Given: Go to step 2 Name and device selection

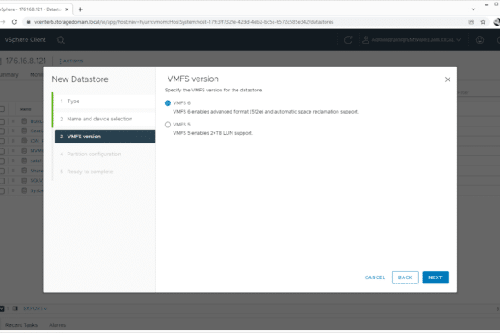Looking at the screenshot, I should pos(104,119).
